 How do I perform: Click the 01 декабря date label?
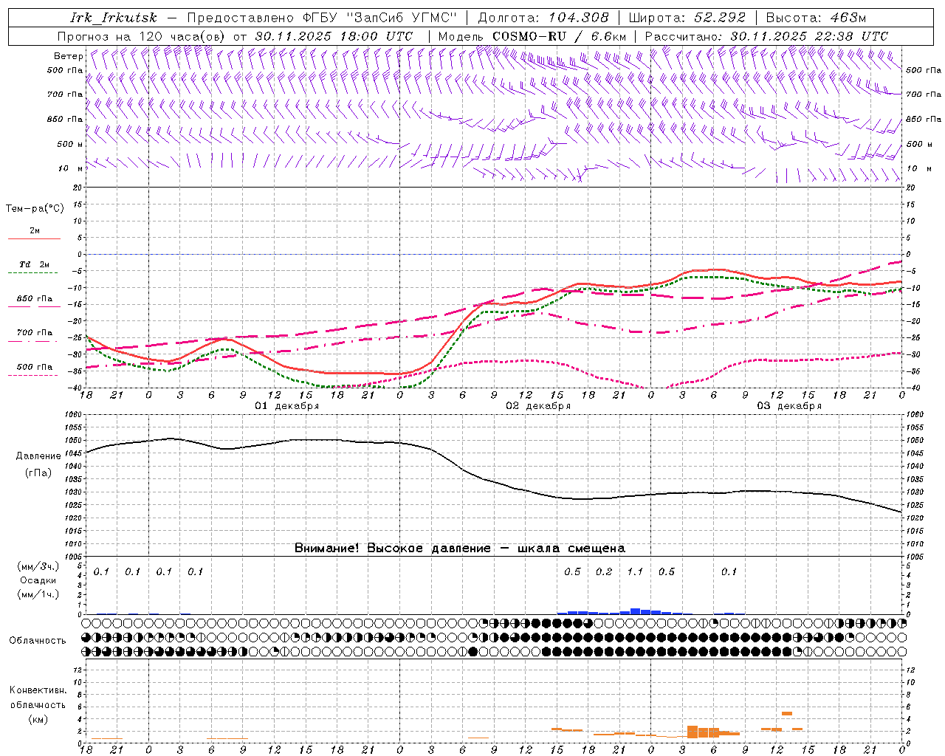[x=286, y=406]
